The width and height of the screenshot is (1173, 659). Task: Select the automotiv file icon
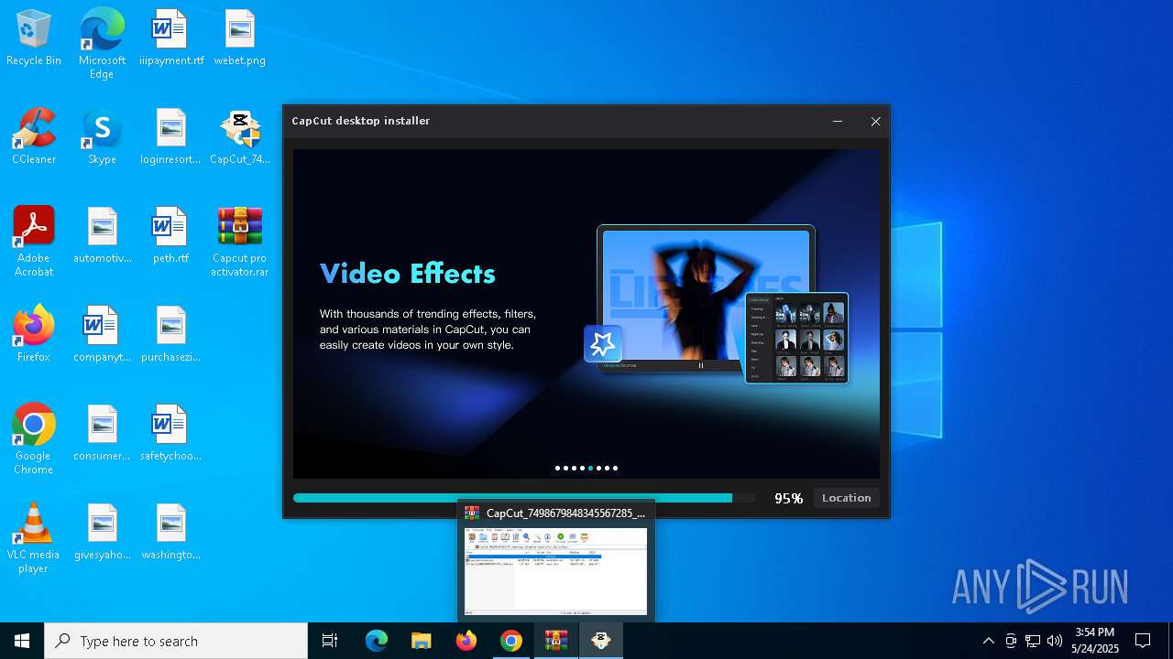tap(102, 235)
